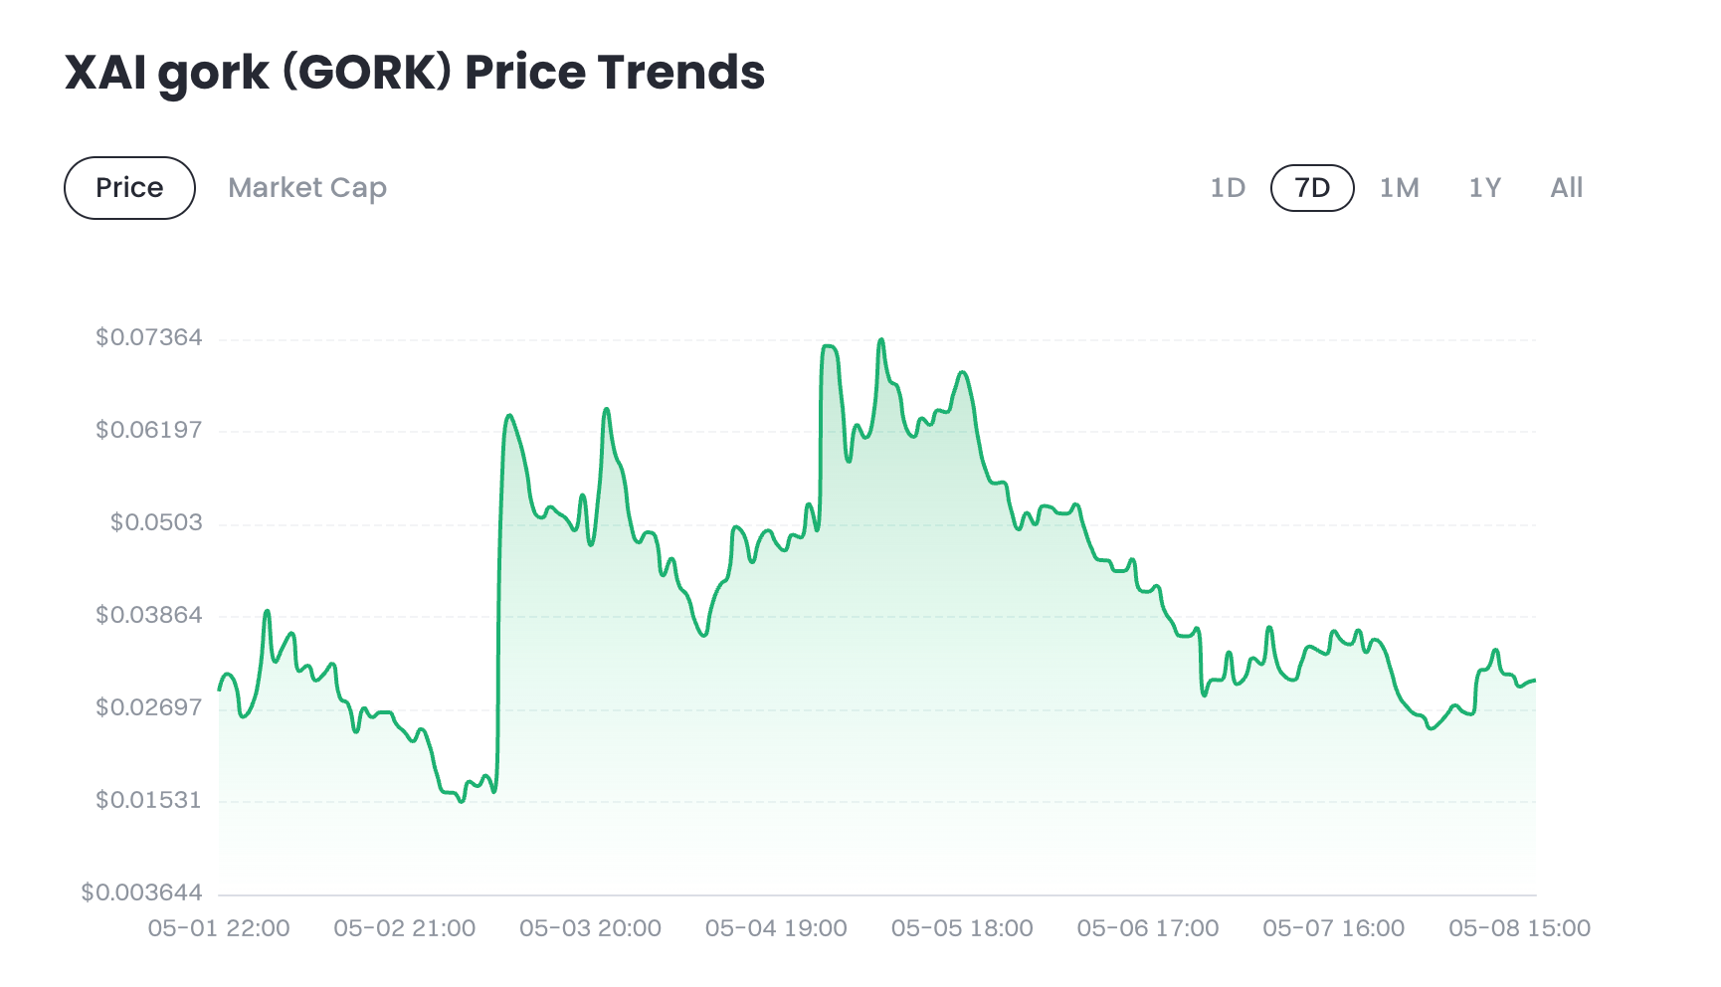The image size is (1721, 987).
Task: Click the $0.0503 price axis label
Action: click(x=156, y=522)
